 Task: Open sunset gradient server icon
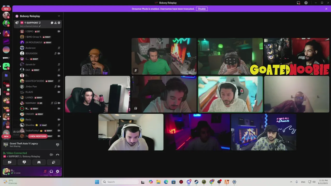point(6,50)
